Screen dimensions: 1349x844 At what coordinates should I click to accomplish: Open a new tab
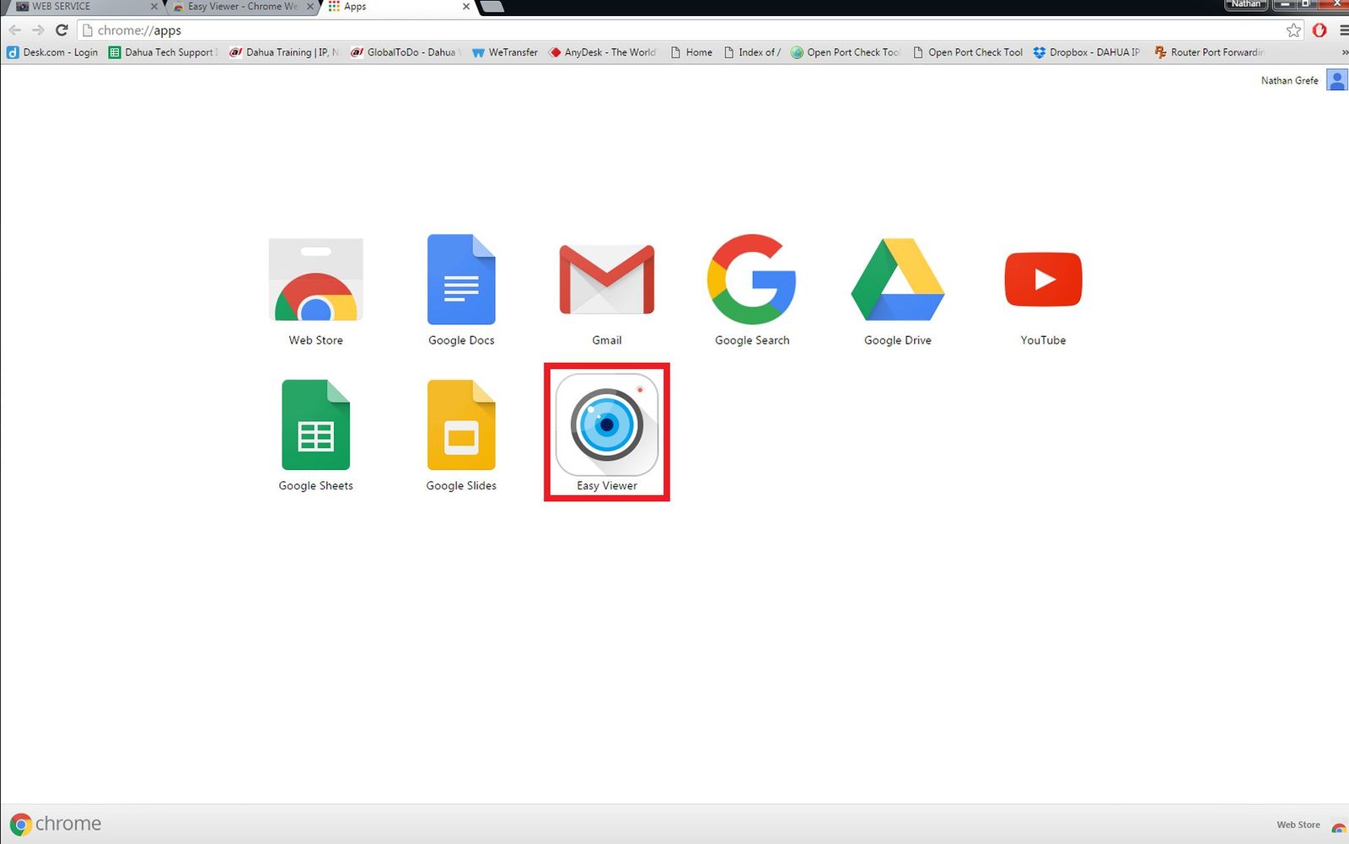(492, 7)
